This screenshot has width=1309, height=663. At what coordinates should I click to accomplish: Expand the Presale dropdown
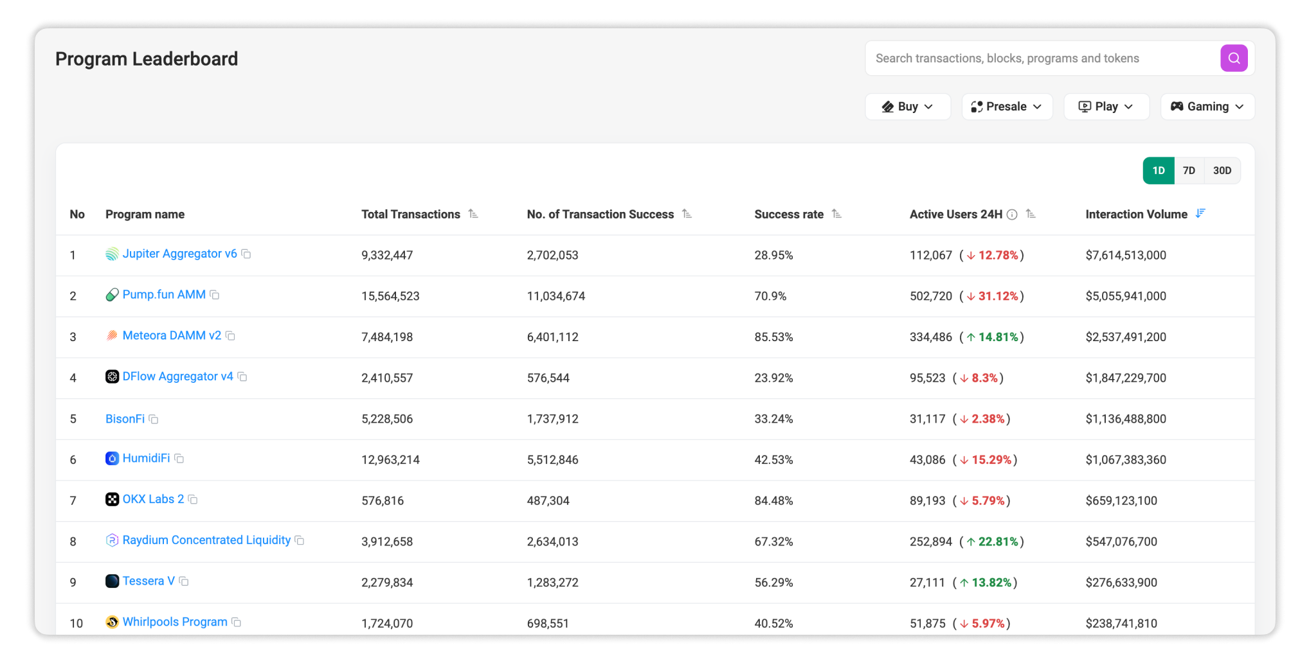pos(1007,106)
